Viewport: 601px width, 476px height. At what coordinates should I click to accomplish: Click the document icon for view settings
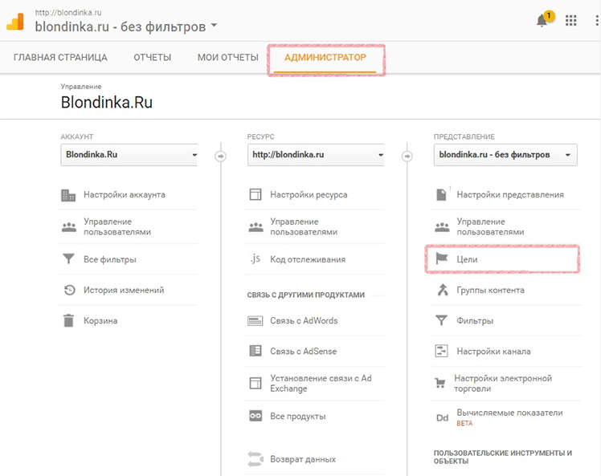point(441,194)
